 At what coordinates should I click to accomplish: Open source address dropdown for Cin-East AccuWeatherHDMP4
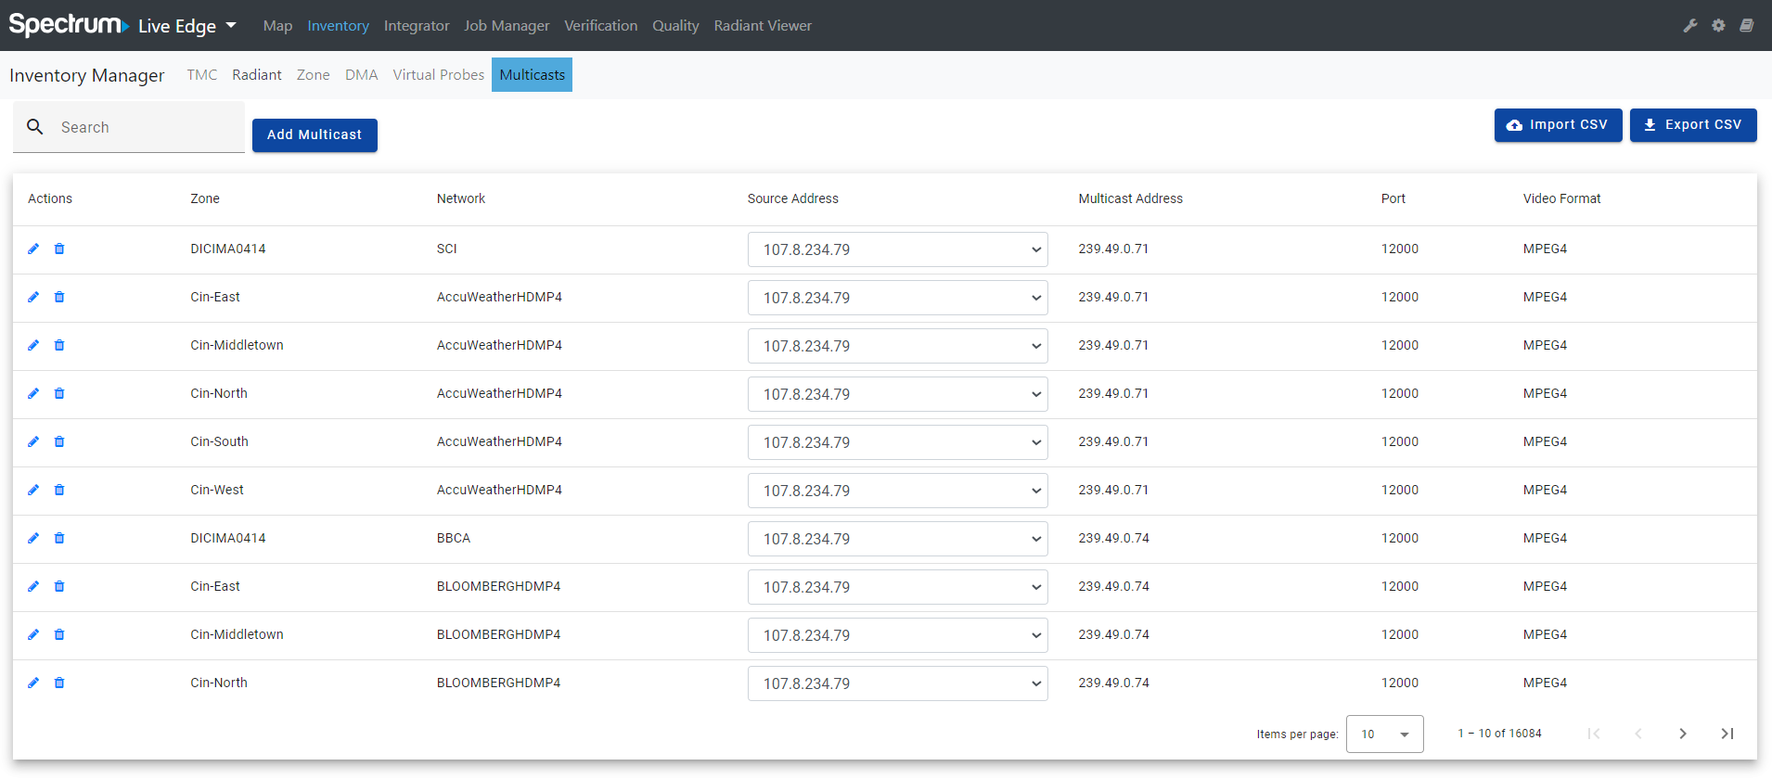tap(898, 298)
